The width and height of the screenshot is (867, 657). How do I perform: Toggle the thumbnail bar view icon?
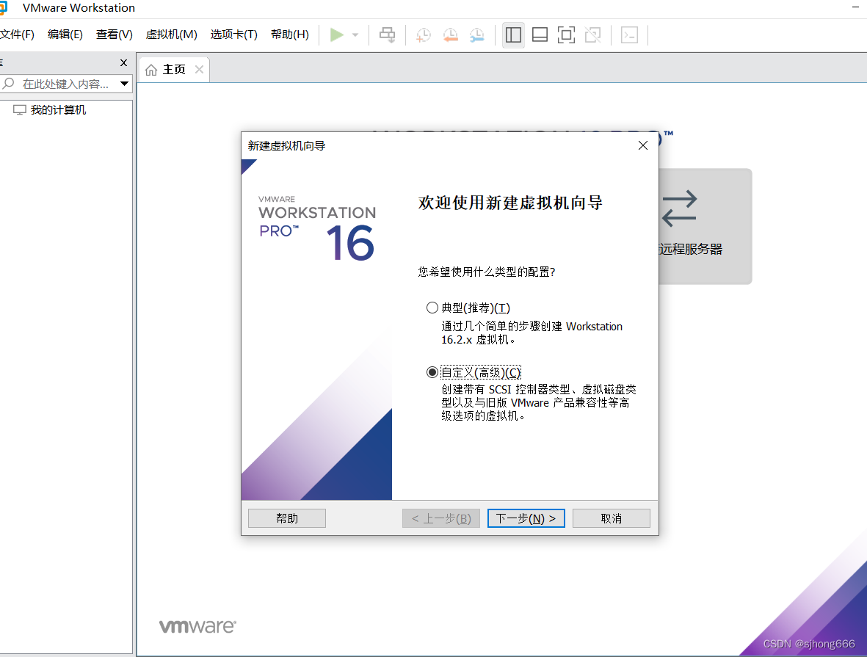click(540, 35)
